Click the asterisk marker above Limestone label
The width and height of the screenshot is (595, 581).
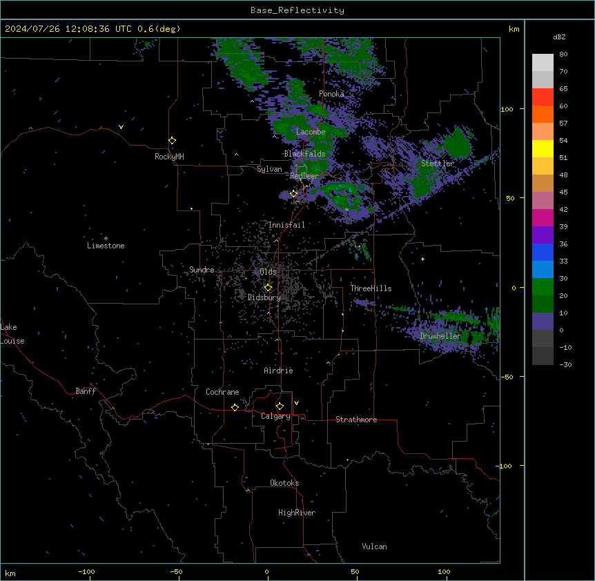106,239
